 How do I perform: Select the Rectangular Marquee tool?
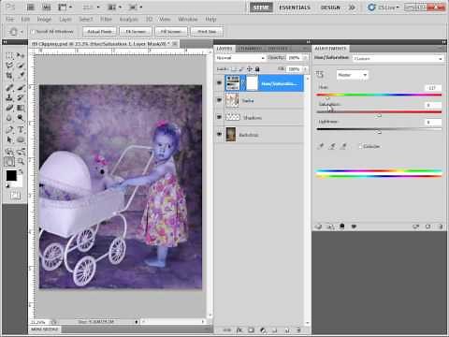pyautogui.click(x=9, y=55)
